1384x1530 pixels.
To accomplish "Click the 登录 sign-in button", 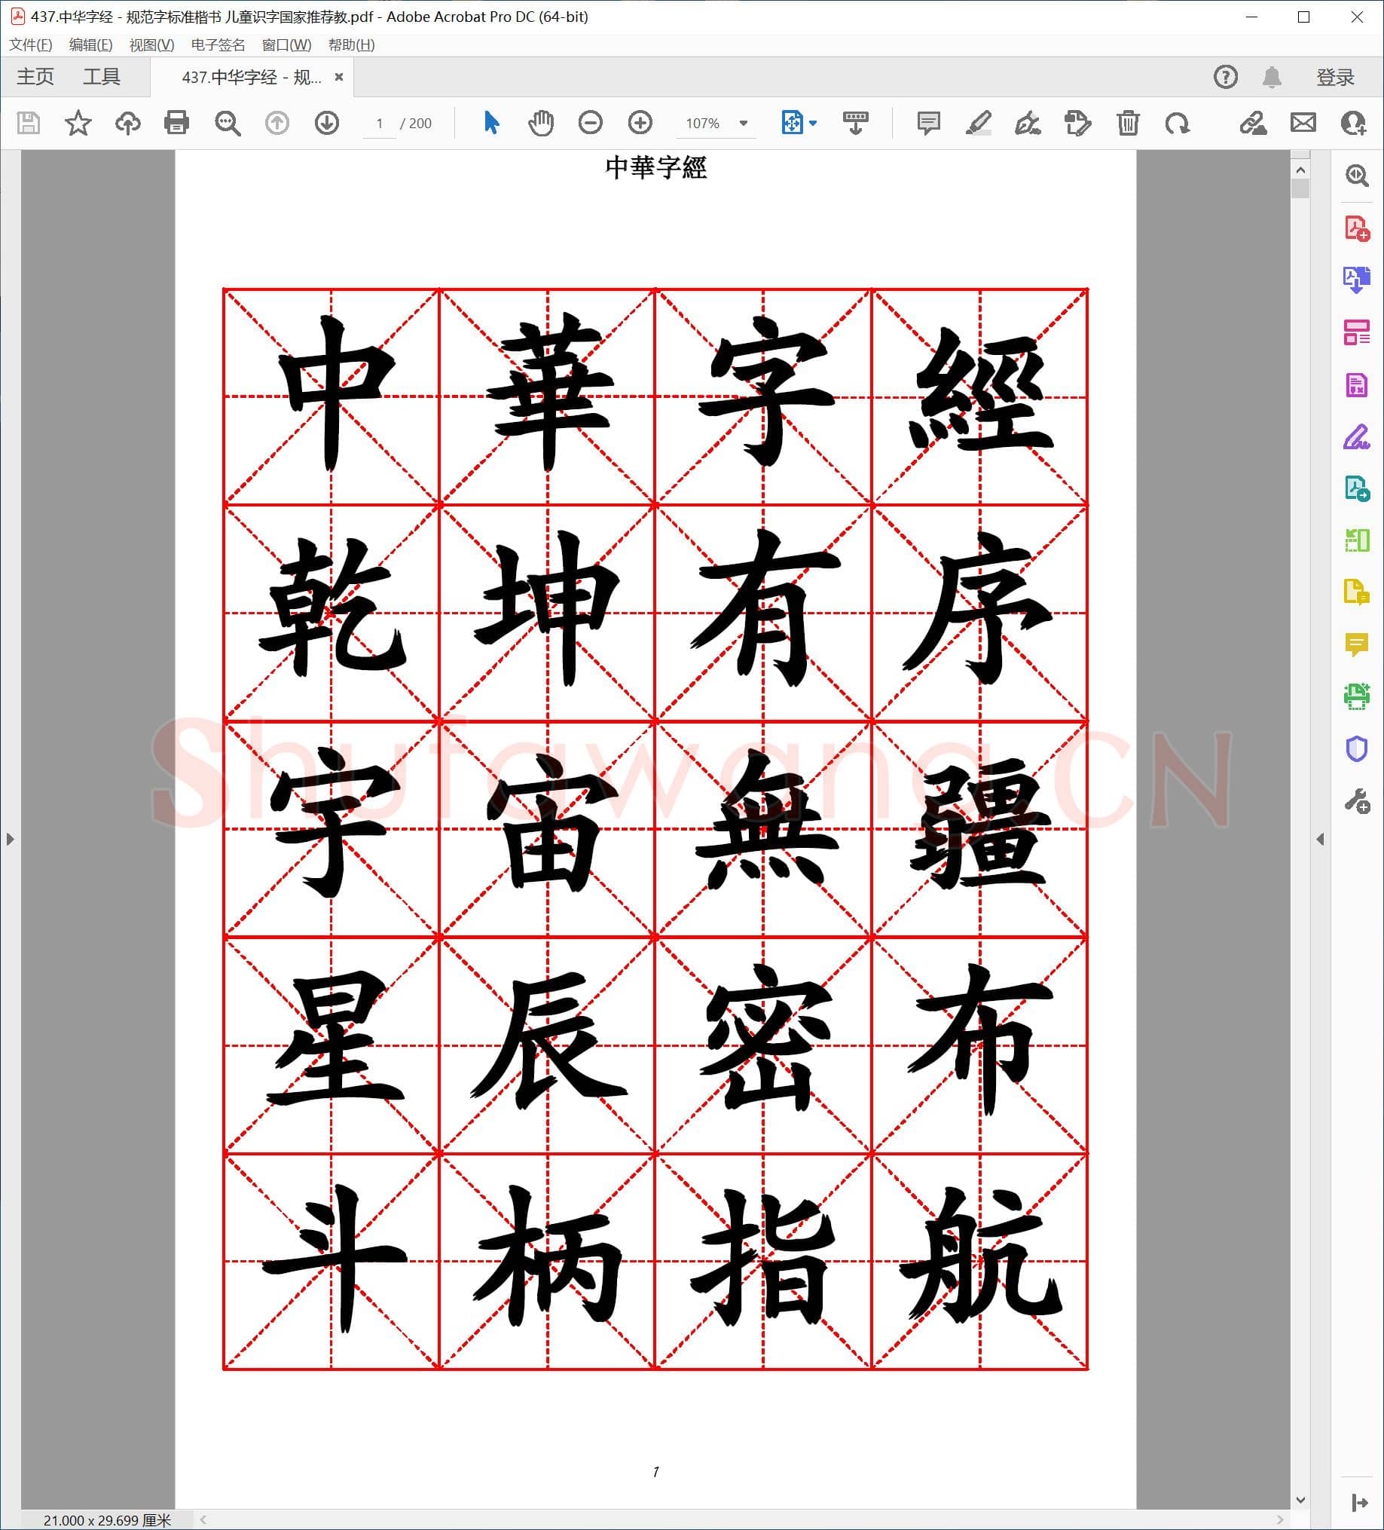I will (1337, 76).
